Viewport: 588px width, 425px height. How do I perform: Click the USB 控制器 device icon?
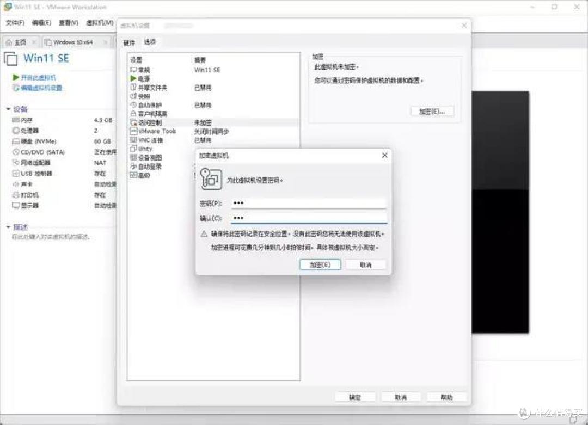tap(16, 173)
